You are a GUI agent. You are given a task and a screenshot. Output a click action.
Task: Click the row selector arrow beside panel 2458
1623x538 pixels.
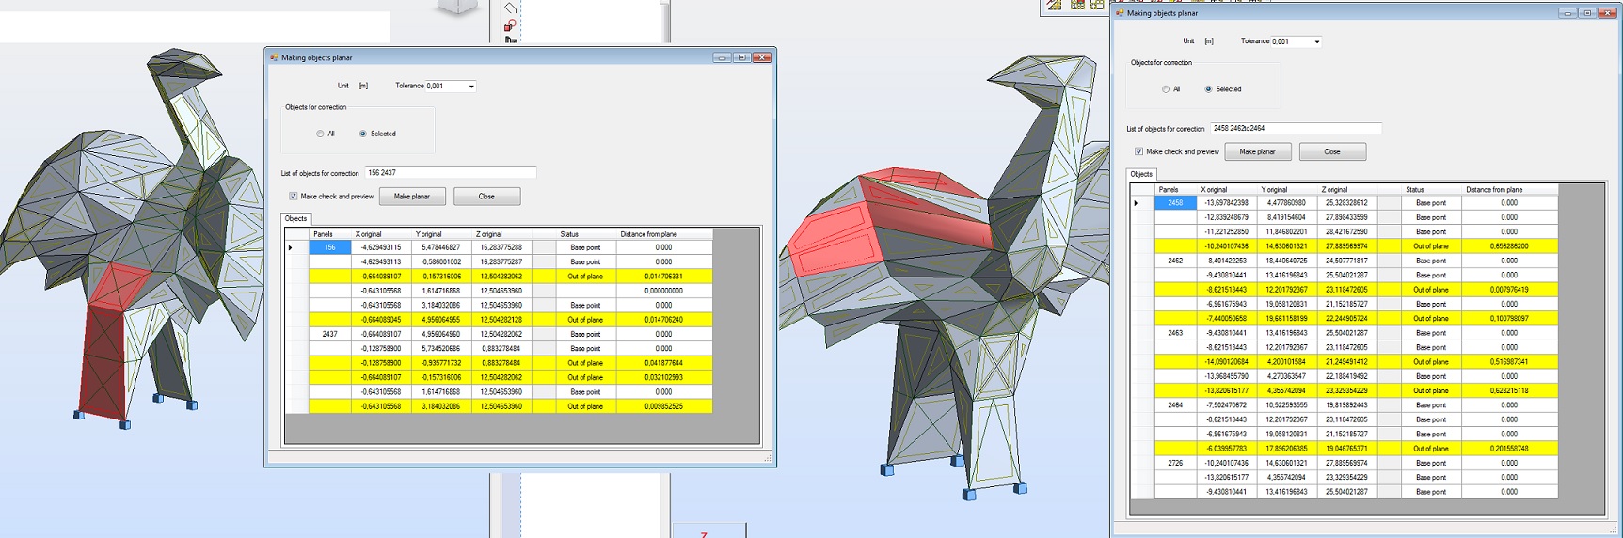click(1142, 203)
